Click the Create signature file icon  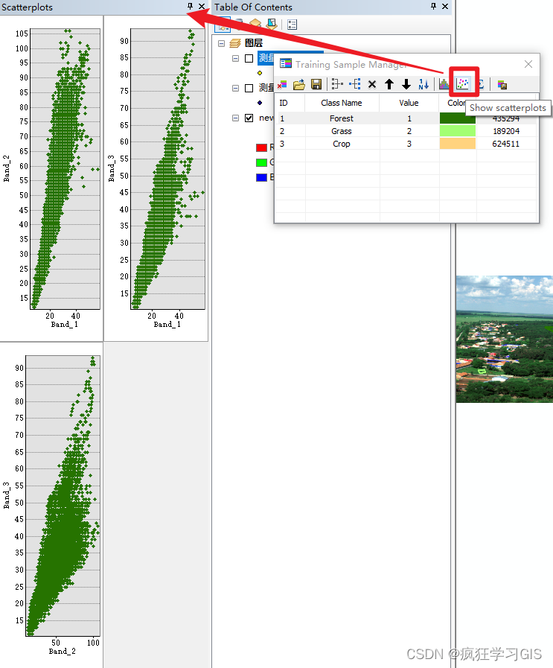point(502,85)
